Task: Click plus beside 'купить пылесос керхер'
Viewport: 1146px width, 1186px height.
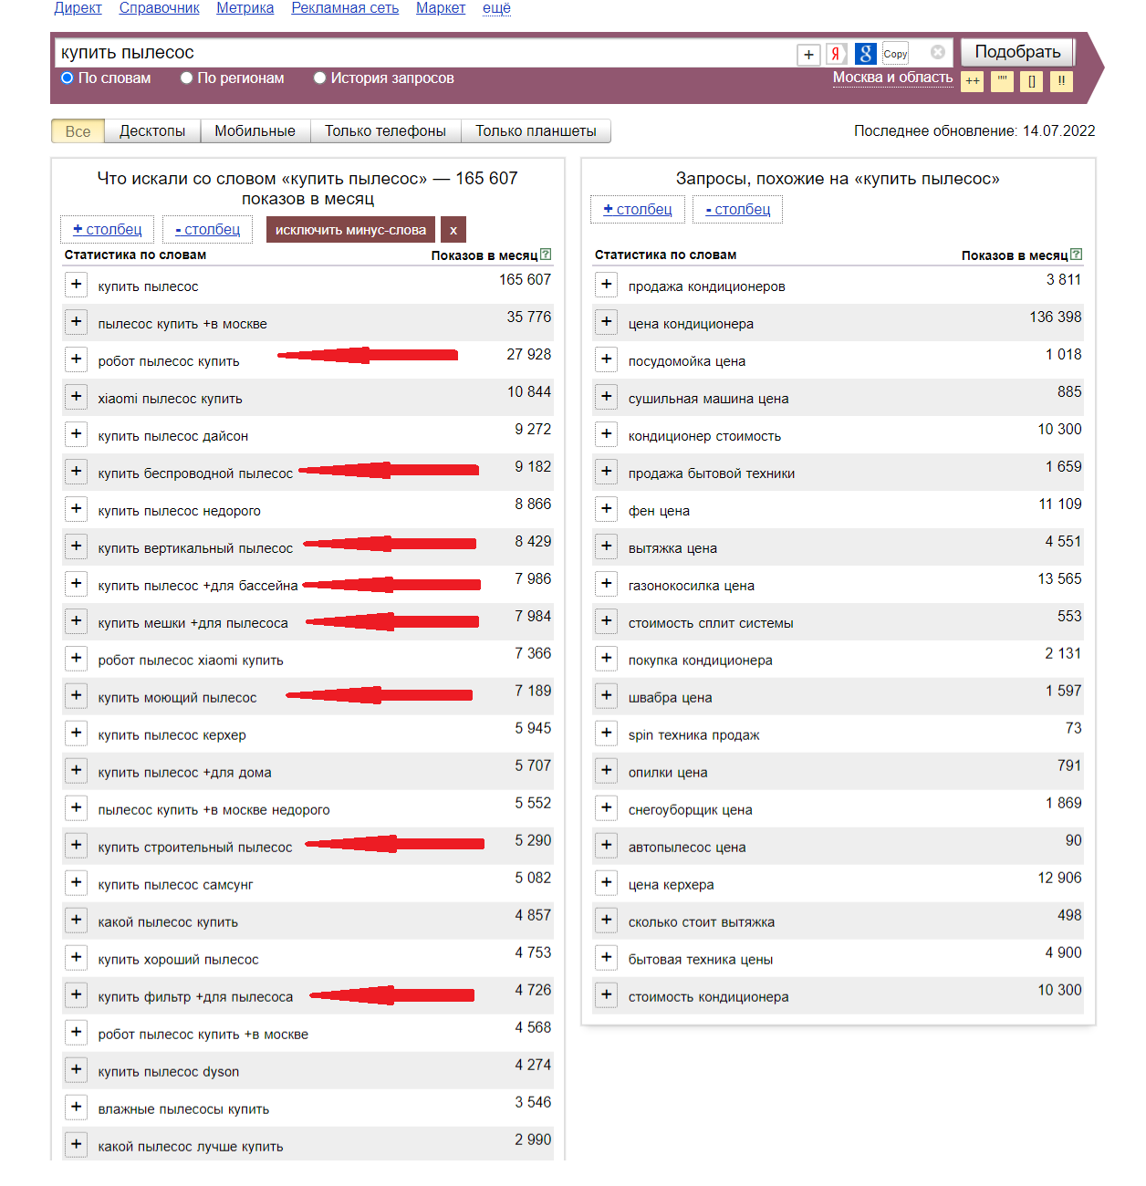Action: (77, 733)
